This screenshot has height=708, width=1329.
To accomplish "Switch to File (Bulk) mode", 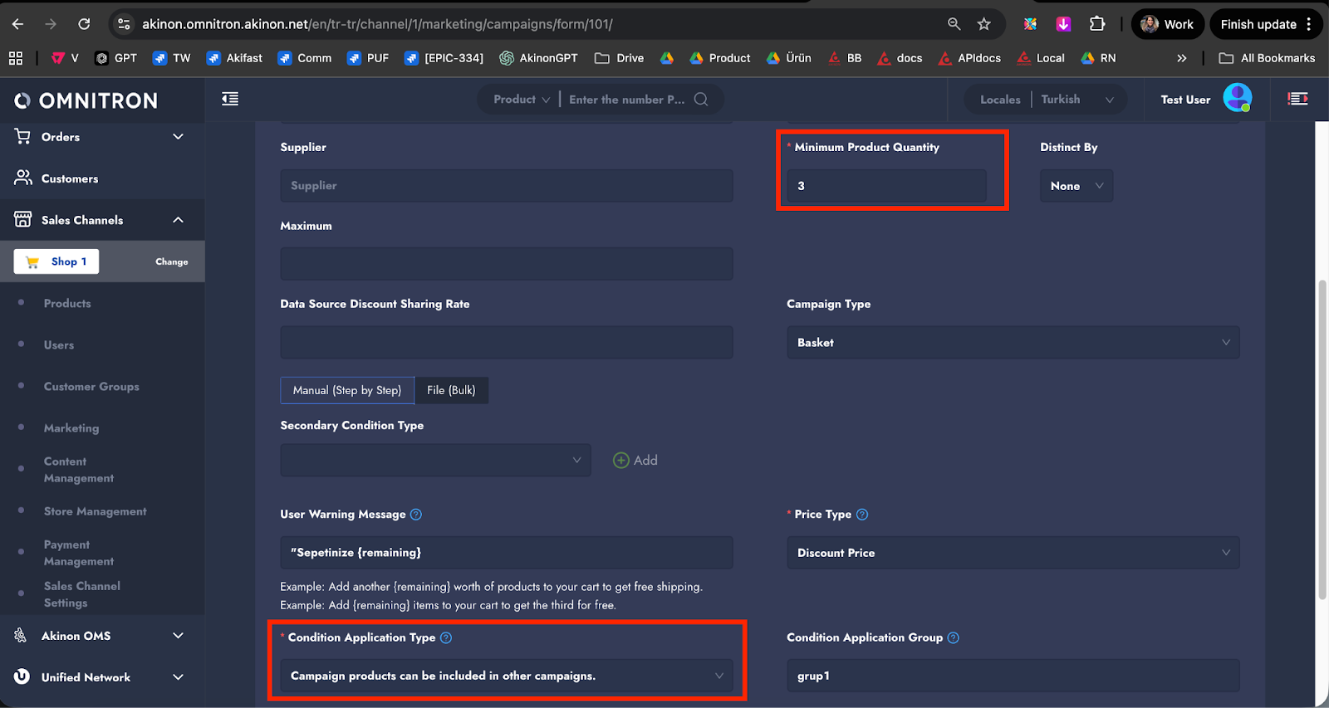I will pyautogui.click(x=451, y=390).
